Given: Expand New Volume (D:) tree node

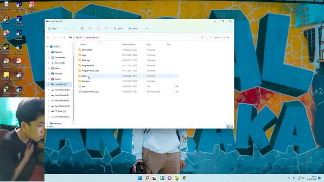Looking at the screenshot, I should (49, 90).
